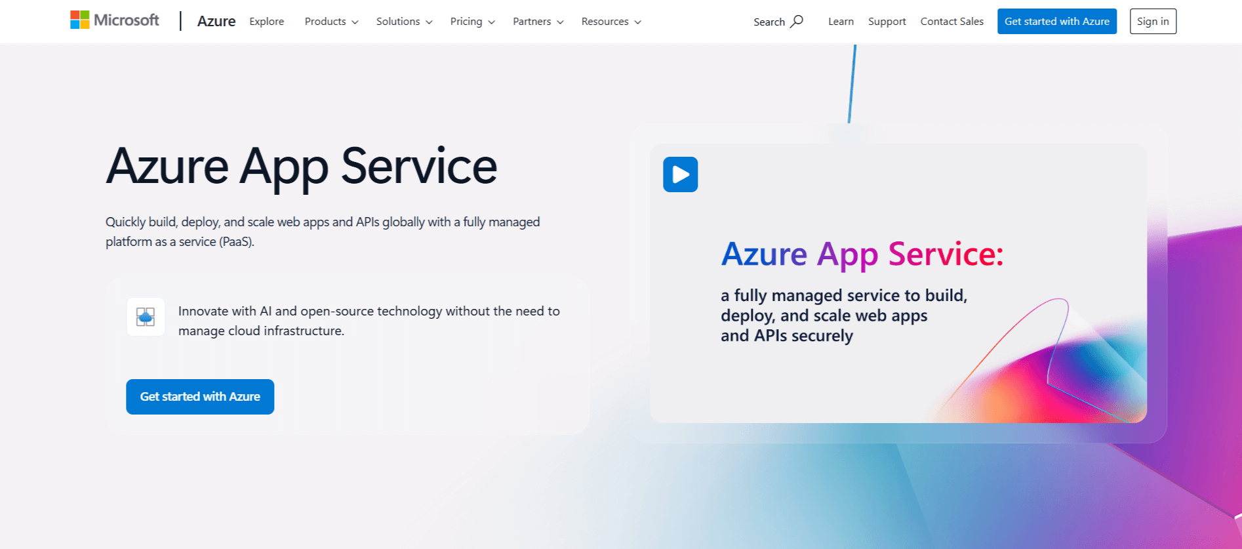
Task: Click the "Quickly build, deploy, and scale" description
Action: pos(323,232)
